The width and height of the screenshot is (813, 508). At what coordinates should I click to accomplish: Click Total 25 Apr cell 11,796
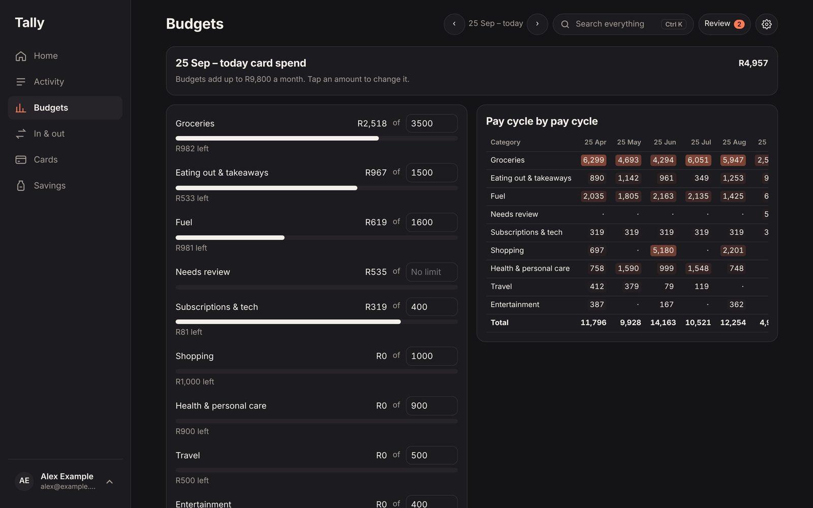pos(593,323)
